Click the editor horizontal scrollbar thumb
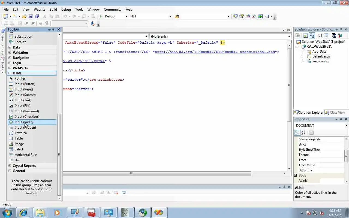 pyautogui.click(x=157, y=173)
